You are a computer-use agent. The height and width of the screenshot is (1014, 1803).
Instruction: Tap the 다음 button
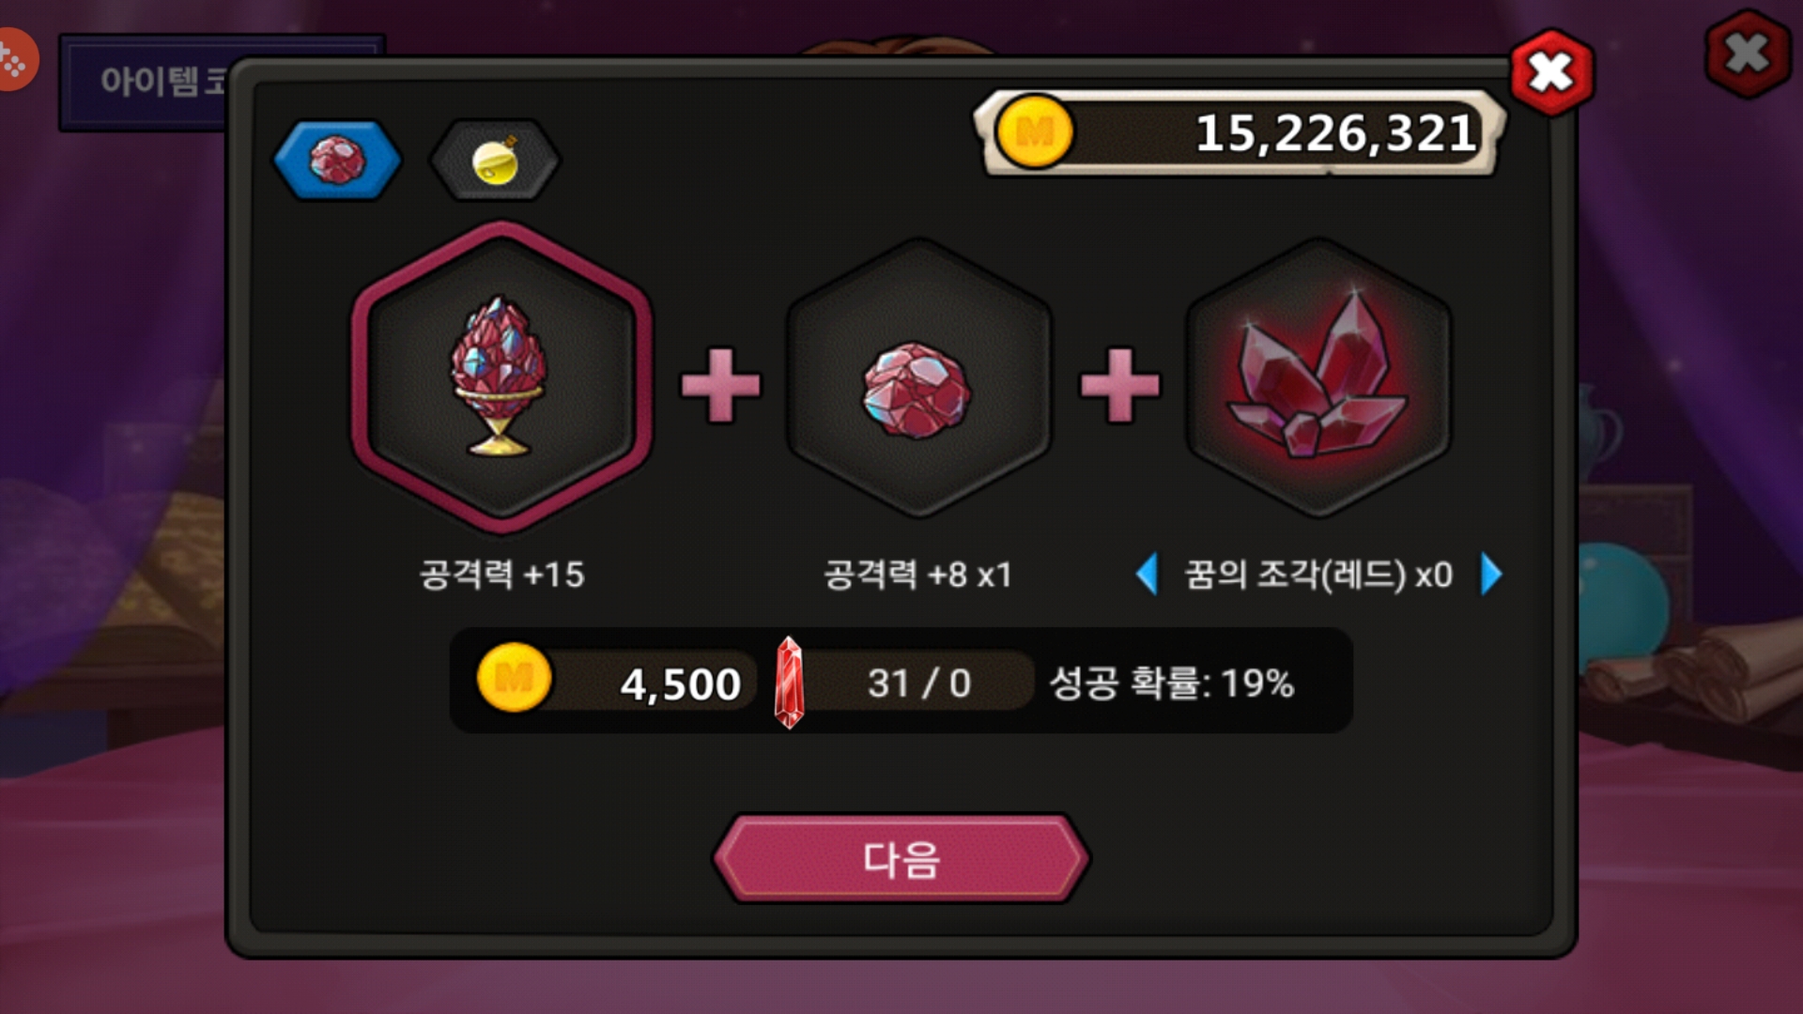click(901, 858)
